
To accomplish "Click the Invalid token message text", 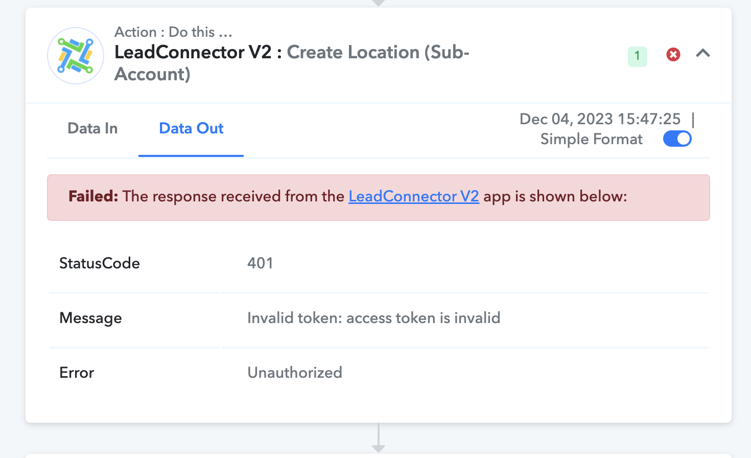I will [x=373, y=318].
